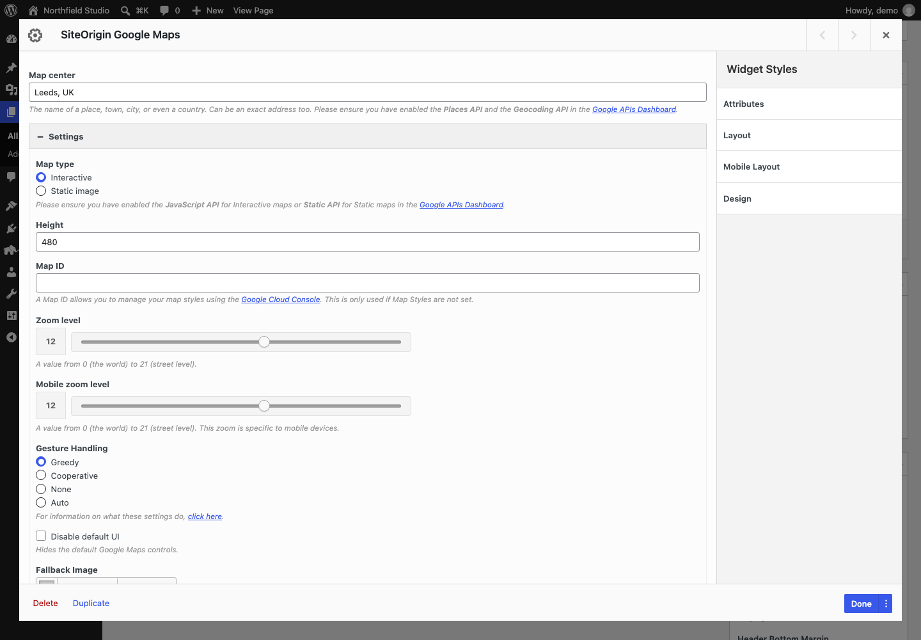The height and width of the screenshot is (640, 921).
Task: Open the Media sidebar icon
Action: tap(12, 90)
